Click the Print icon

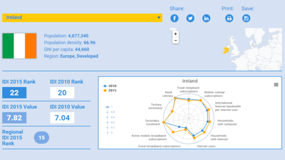pyautogui.click(x=229, y=18)
